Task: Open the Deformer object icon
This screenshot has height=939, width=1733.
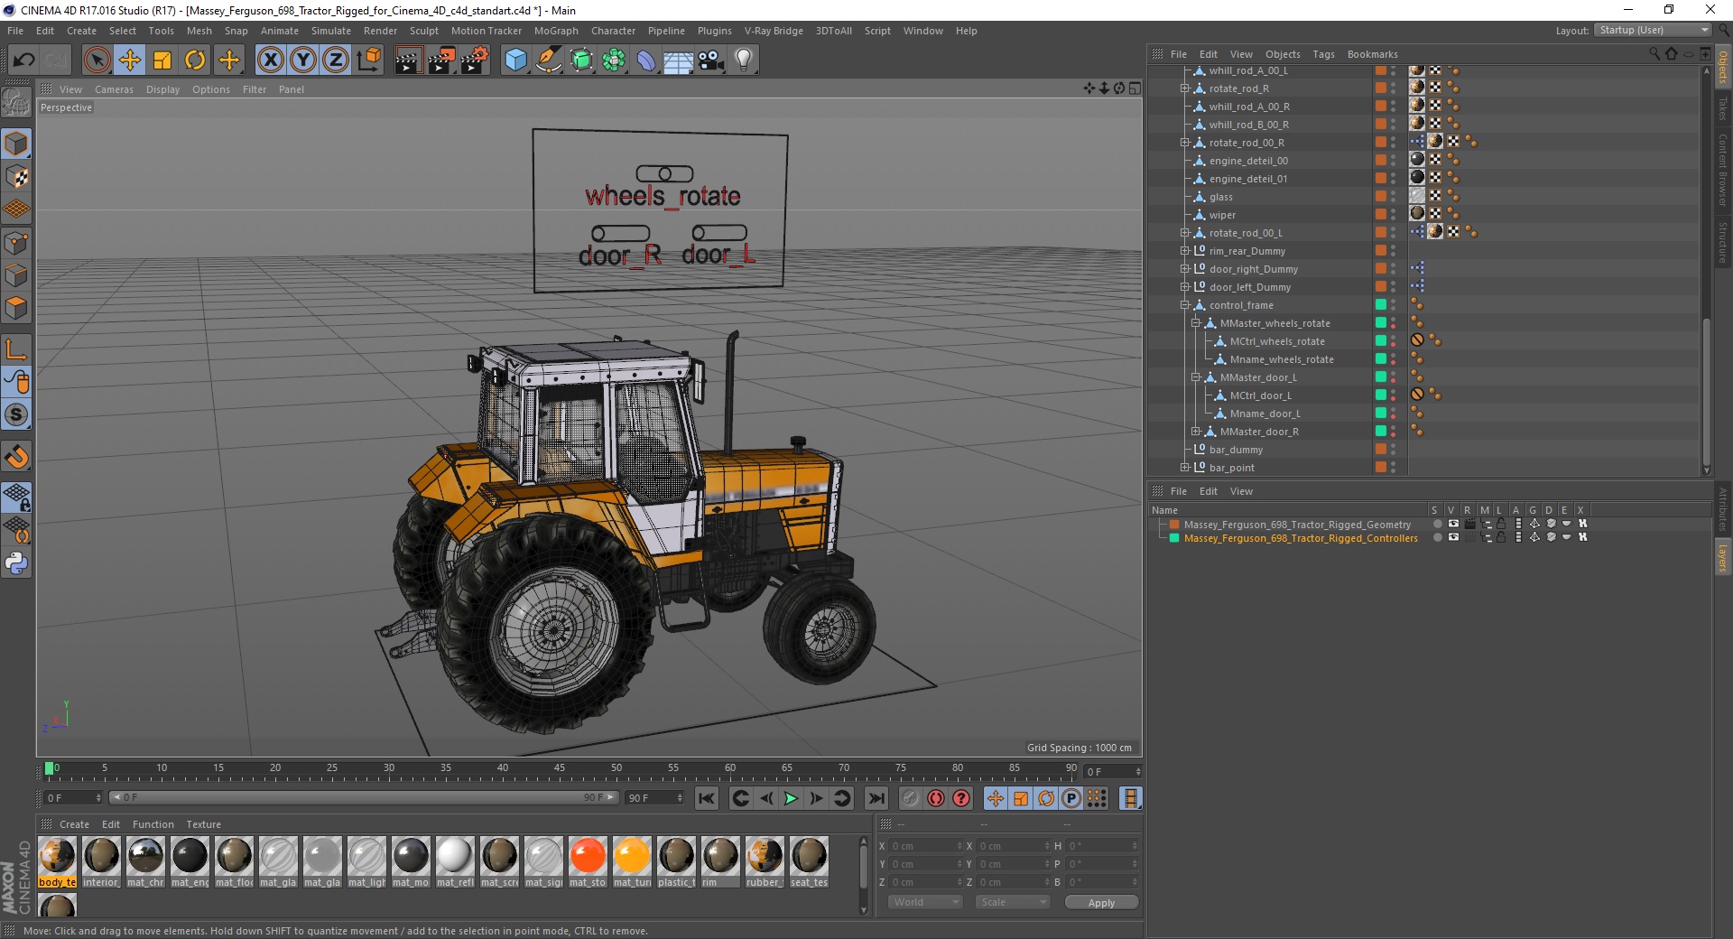Action: point(646,60)
